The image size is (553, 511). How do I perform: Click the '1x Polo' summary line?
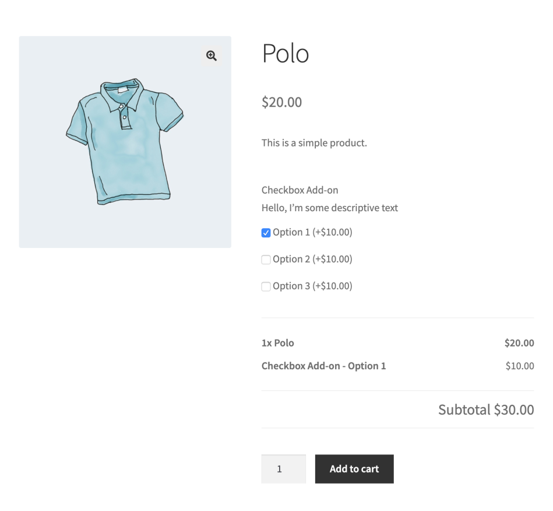[x=277, y=343]
